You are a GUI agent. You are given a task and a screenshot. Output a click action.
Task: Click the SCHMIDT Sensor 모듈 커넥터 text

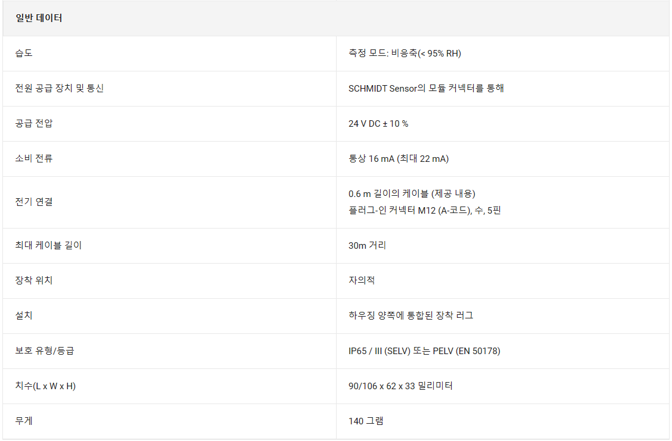426,89
